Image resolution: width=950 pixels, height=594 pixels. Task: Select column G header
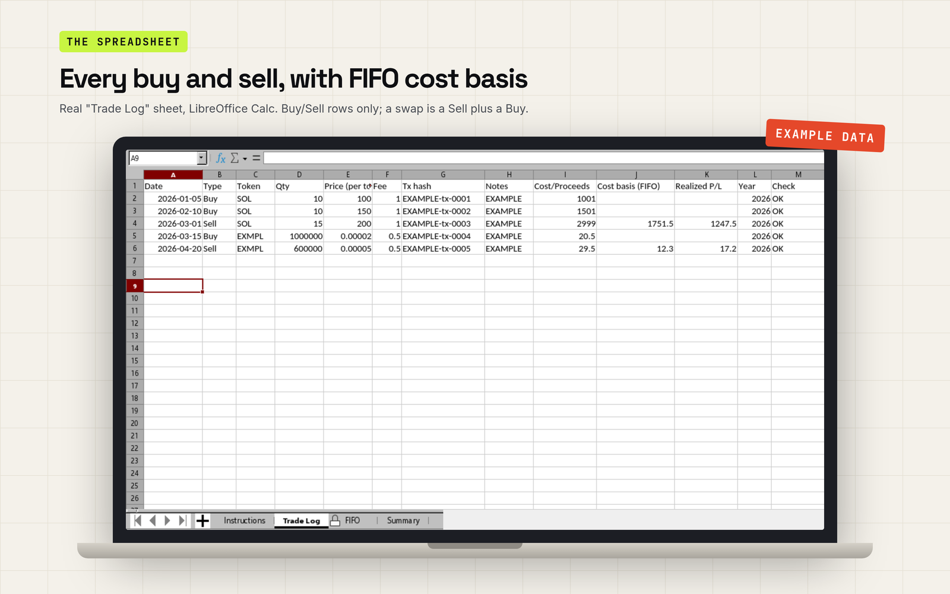(443, 175)
